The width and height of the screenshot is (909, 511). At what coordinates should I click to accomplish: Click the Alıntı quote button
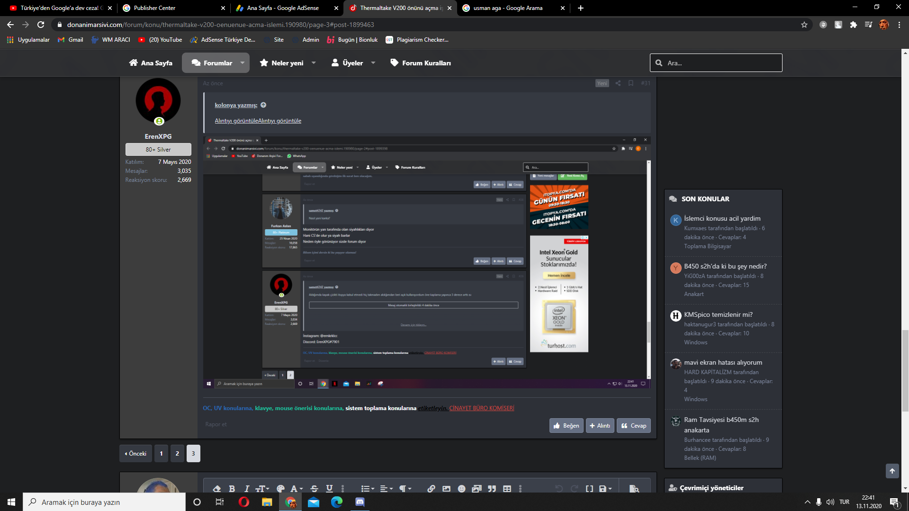pyautogui.click(x=600, y=426)
